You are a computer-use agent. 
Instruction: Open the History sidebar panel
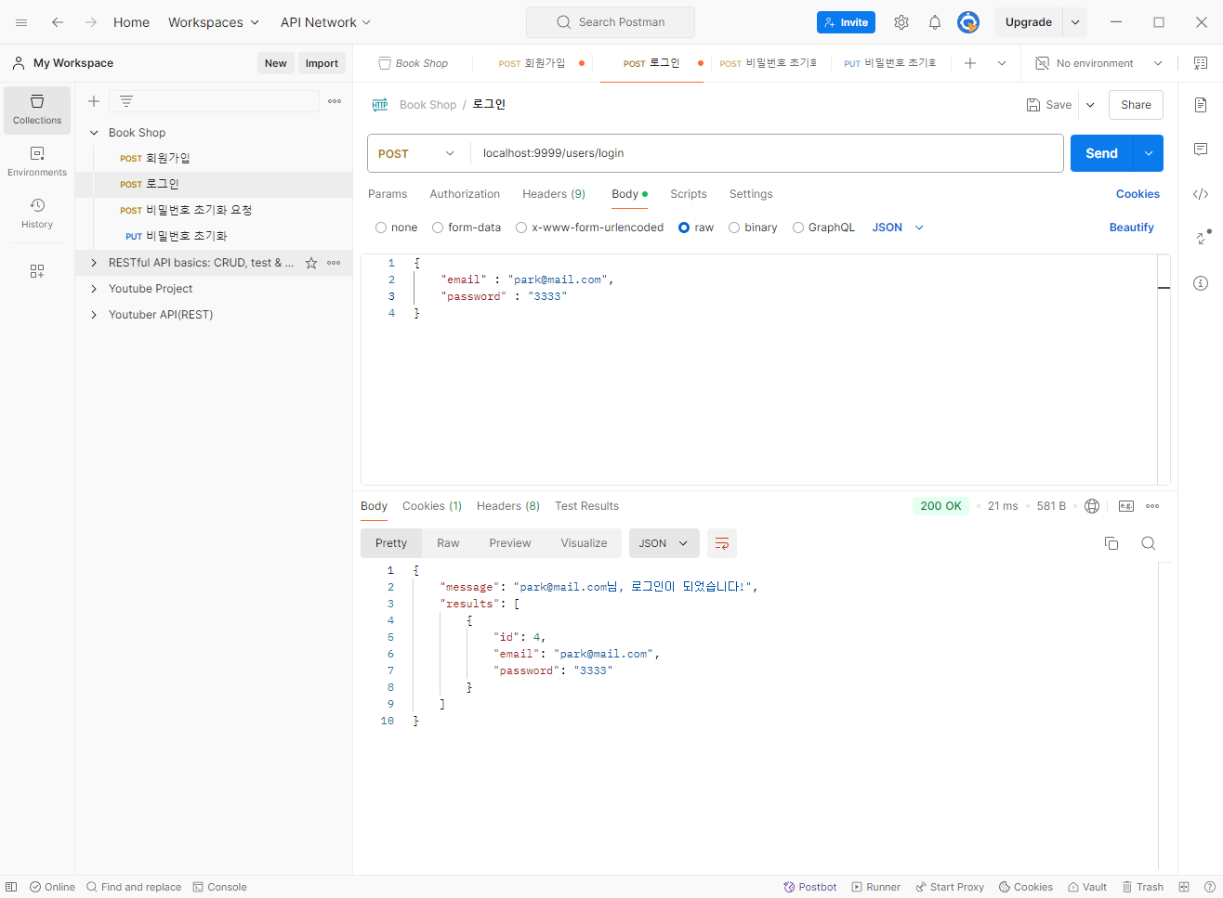click(37, 214)
